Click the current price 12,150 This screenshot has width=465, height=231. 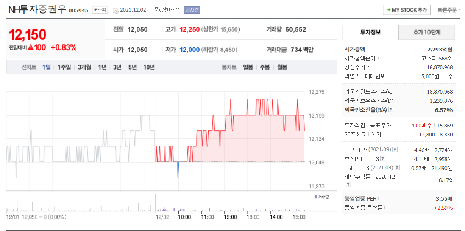point(27,35)
